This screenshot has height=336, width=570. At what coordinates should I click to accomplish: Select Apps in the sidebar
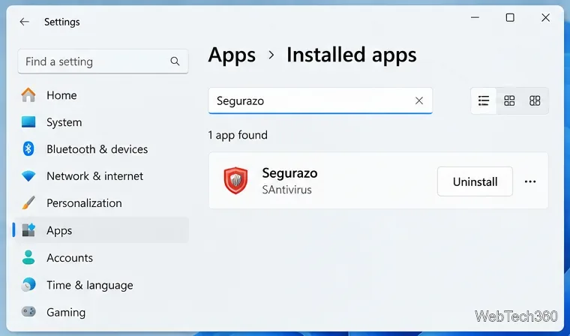[102, 230]
